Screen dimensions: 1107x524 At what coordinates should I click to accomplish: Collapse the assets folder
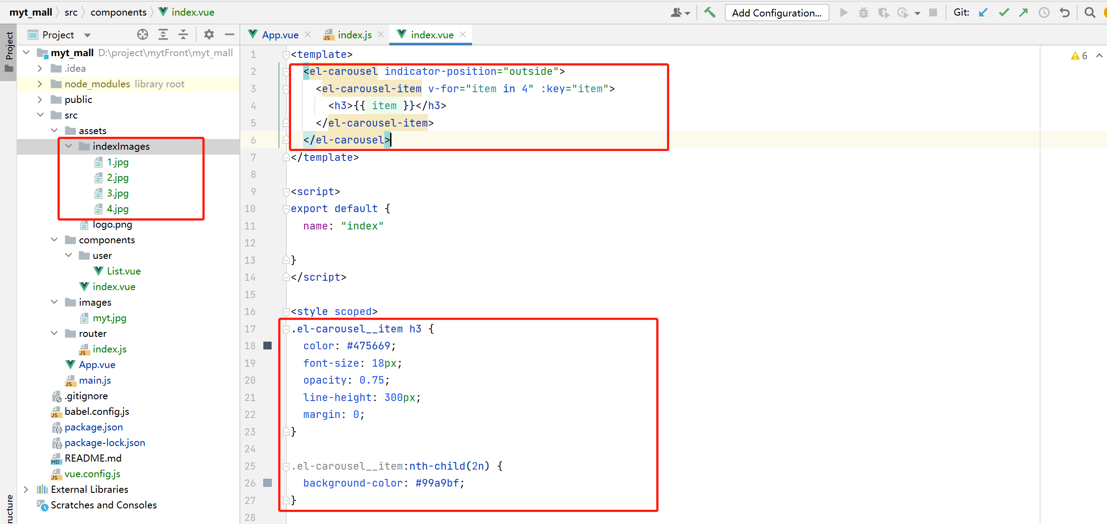click(x=54, y=131)
